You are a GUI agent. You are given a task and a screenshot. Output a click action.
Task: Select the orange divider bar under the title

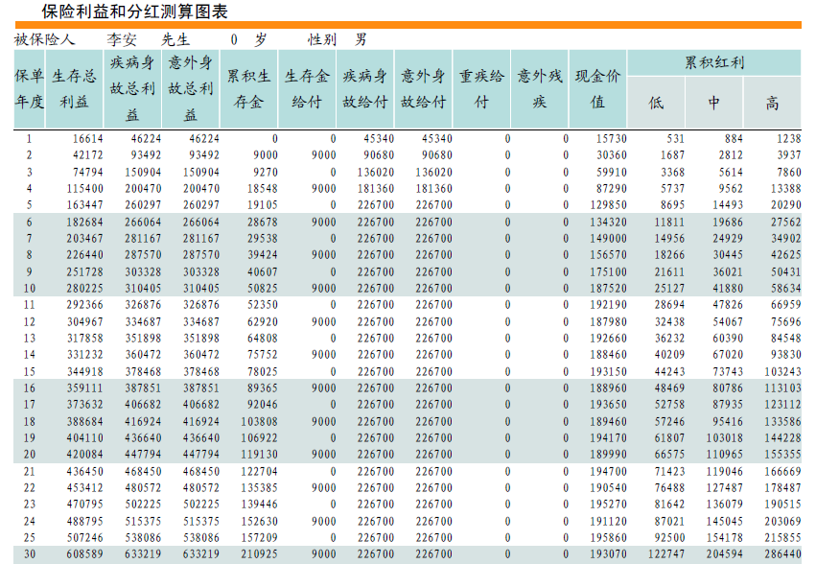pos(408,25)
